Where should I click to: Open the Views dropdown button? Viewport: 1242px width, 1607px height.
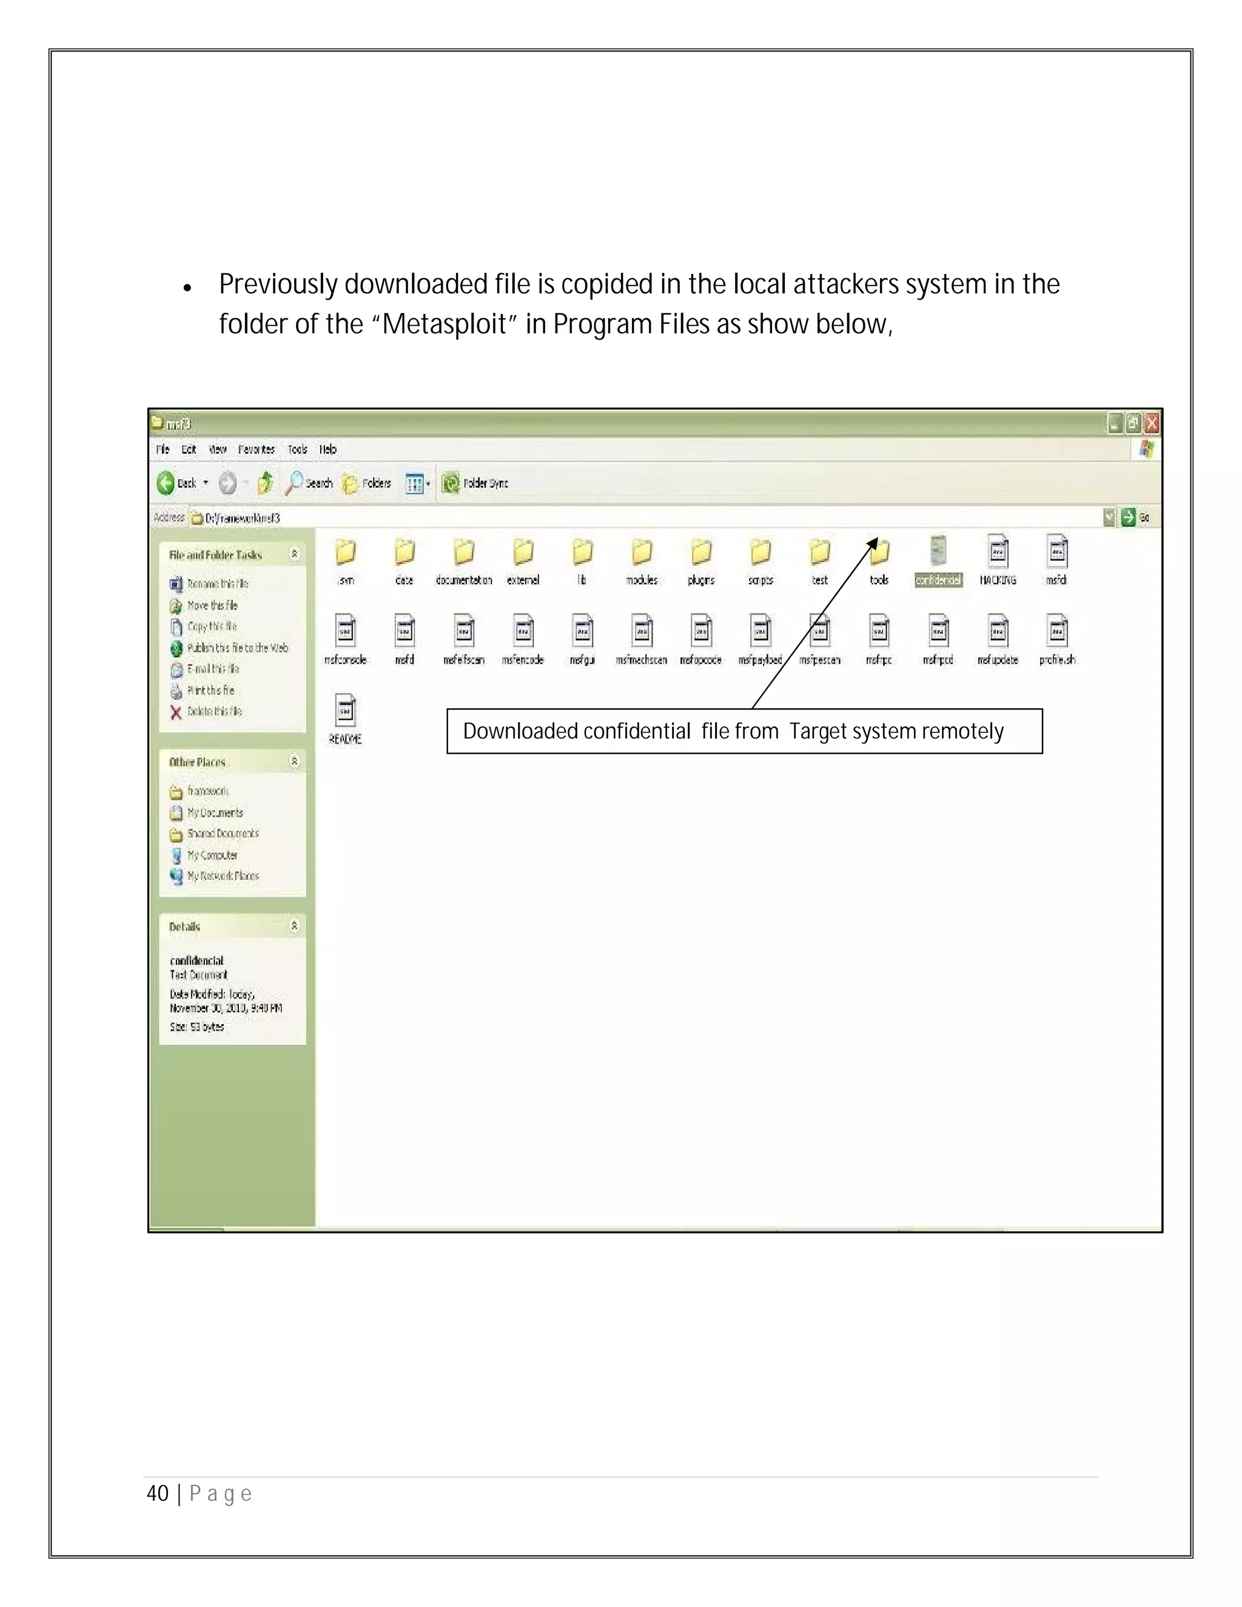(417, 483)
